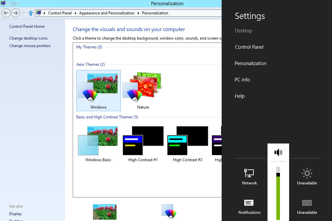
Task: Click Appearance and Personalization breadcrumb
Action: [x=107, y=13]
